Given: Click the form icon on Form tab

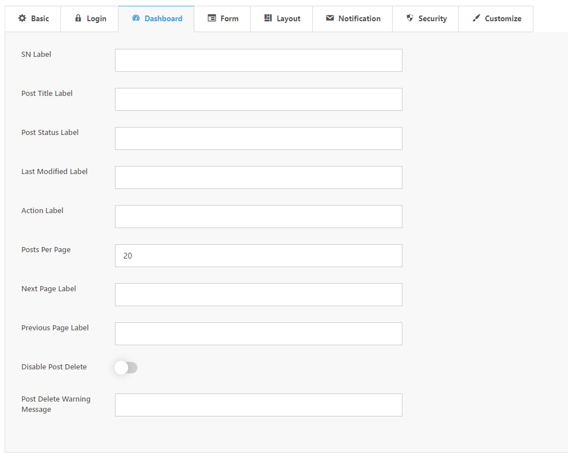Looking at the screenshot, I should click(x=212, y=18).
